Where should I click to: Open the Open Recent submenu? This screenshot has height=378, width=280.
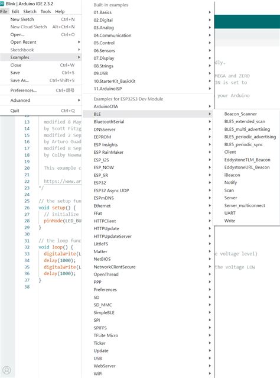coord(41,42)
